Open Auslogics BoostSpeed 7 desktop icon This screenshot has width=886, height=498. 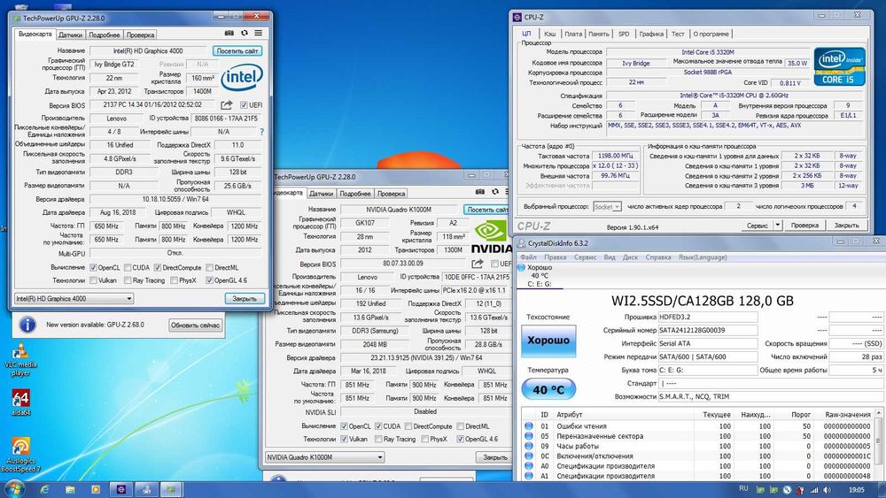pos(20,455)
